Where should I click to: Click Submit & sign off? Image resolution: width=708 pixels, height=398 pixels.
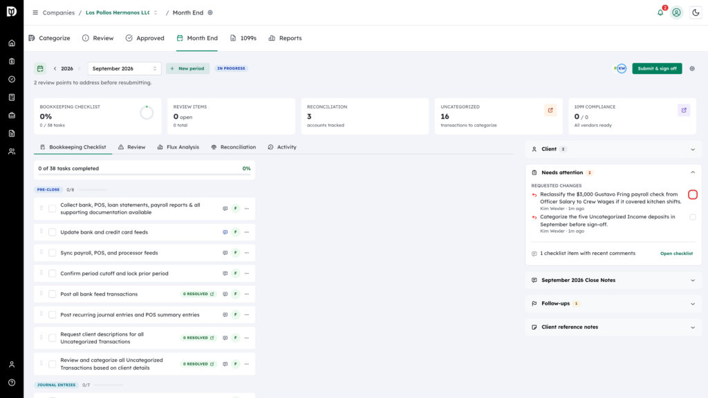[657, 68]
